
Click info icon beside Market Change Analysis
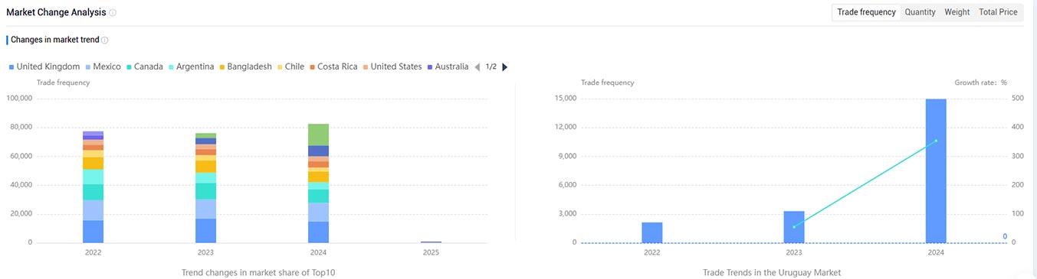pos(113,13)
